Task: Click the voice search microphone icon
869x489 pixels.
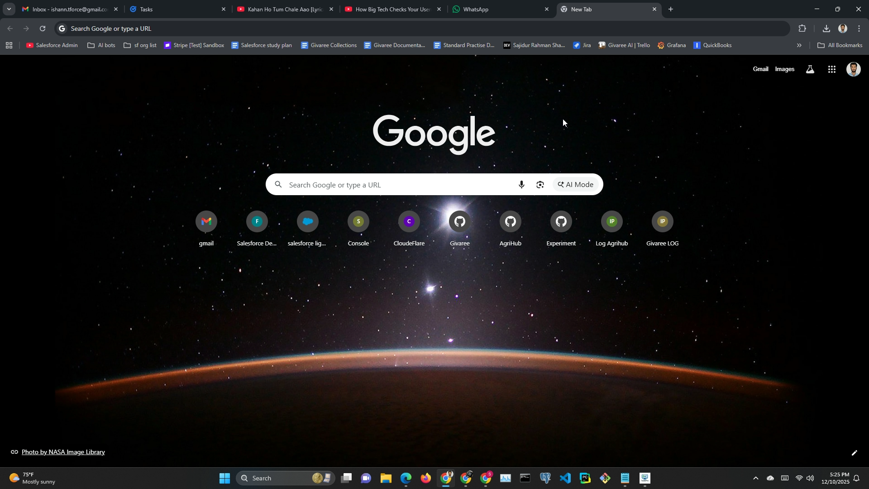Action: click(521, 185)
